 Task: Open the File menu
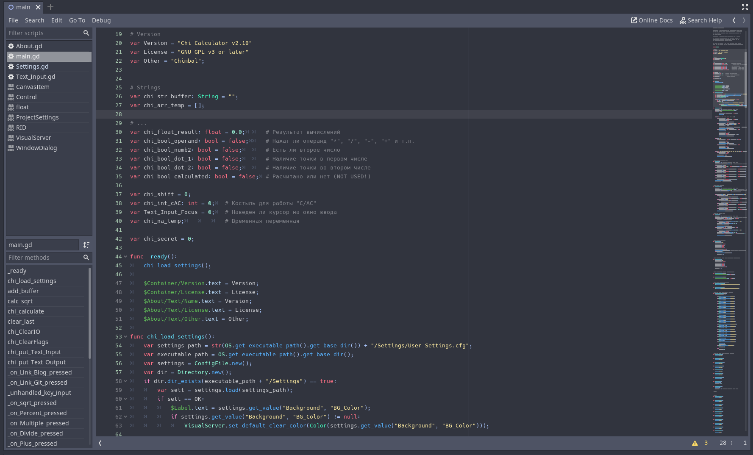[13, 20]
